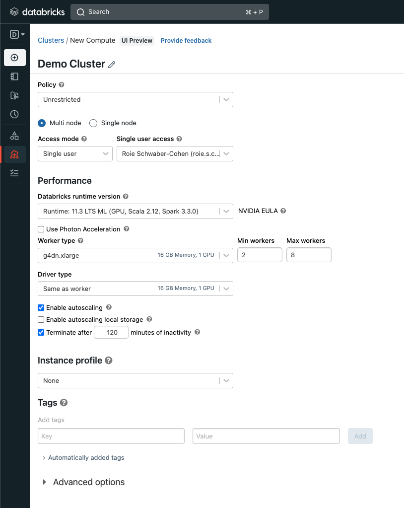Select the Single node radio button
This screenshot has height=508, width=404.
click(93, 123)
